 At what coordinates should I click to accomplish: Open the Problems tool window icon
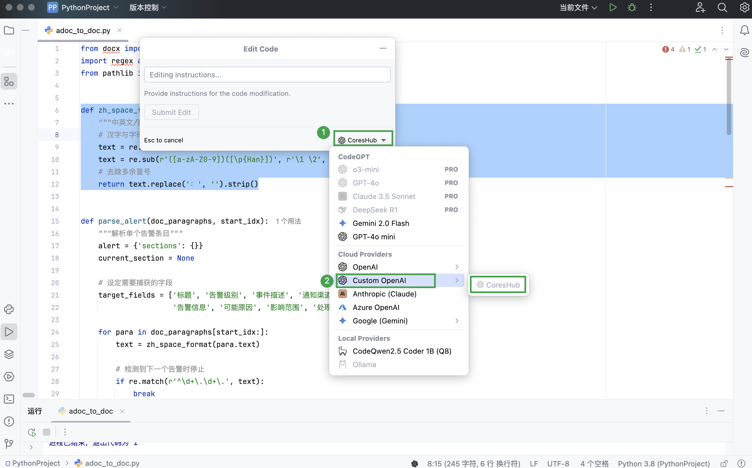tap(9, 421)
